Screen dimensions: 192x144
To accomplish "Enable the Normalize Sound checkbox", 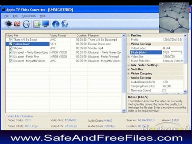I will [x=164, y=90].
